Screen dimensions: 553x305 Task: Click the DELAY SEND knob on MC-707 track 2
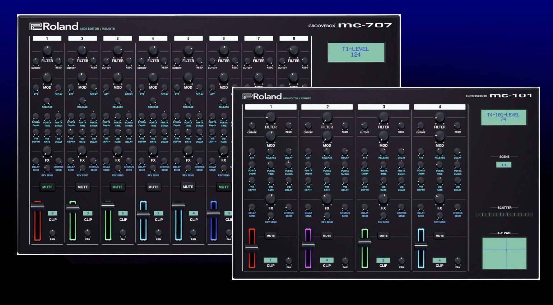[71, 161]
